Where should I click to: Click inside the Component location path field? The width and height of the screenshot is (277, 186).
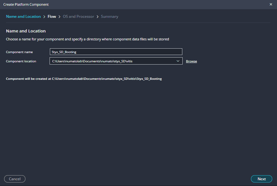tap(111, 61)
